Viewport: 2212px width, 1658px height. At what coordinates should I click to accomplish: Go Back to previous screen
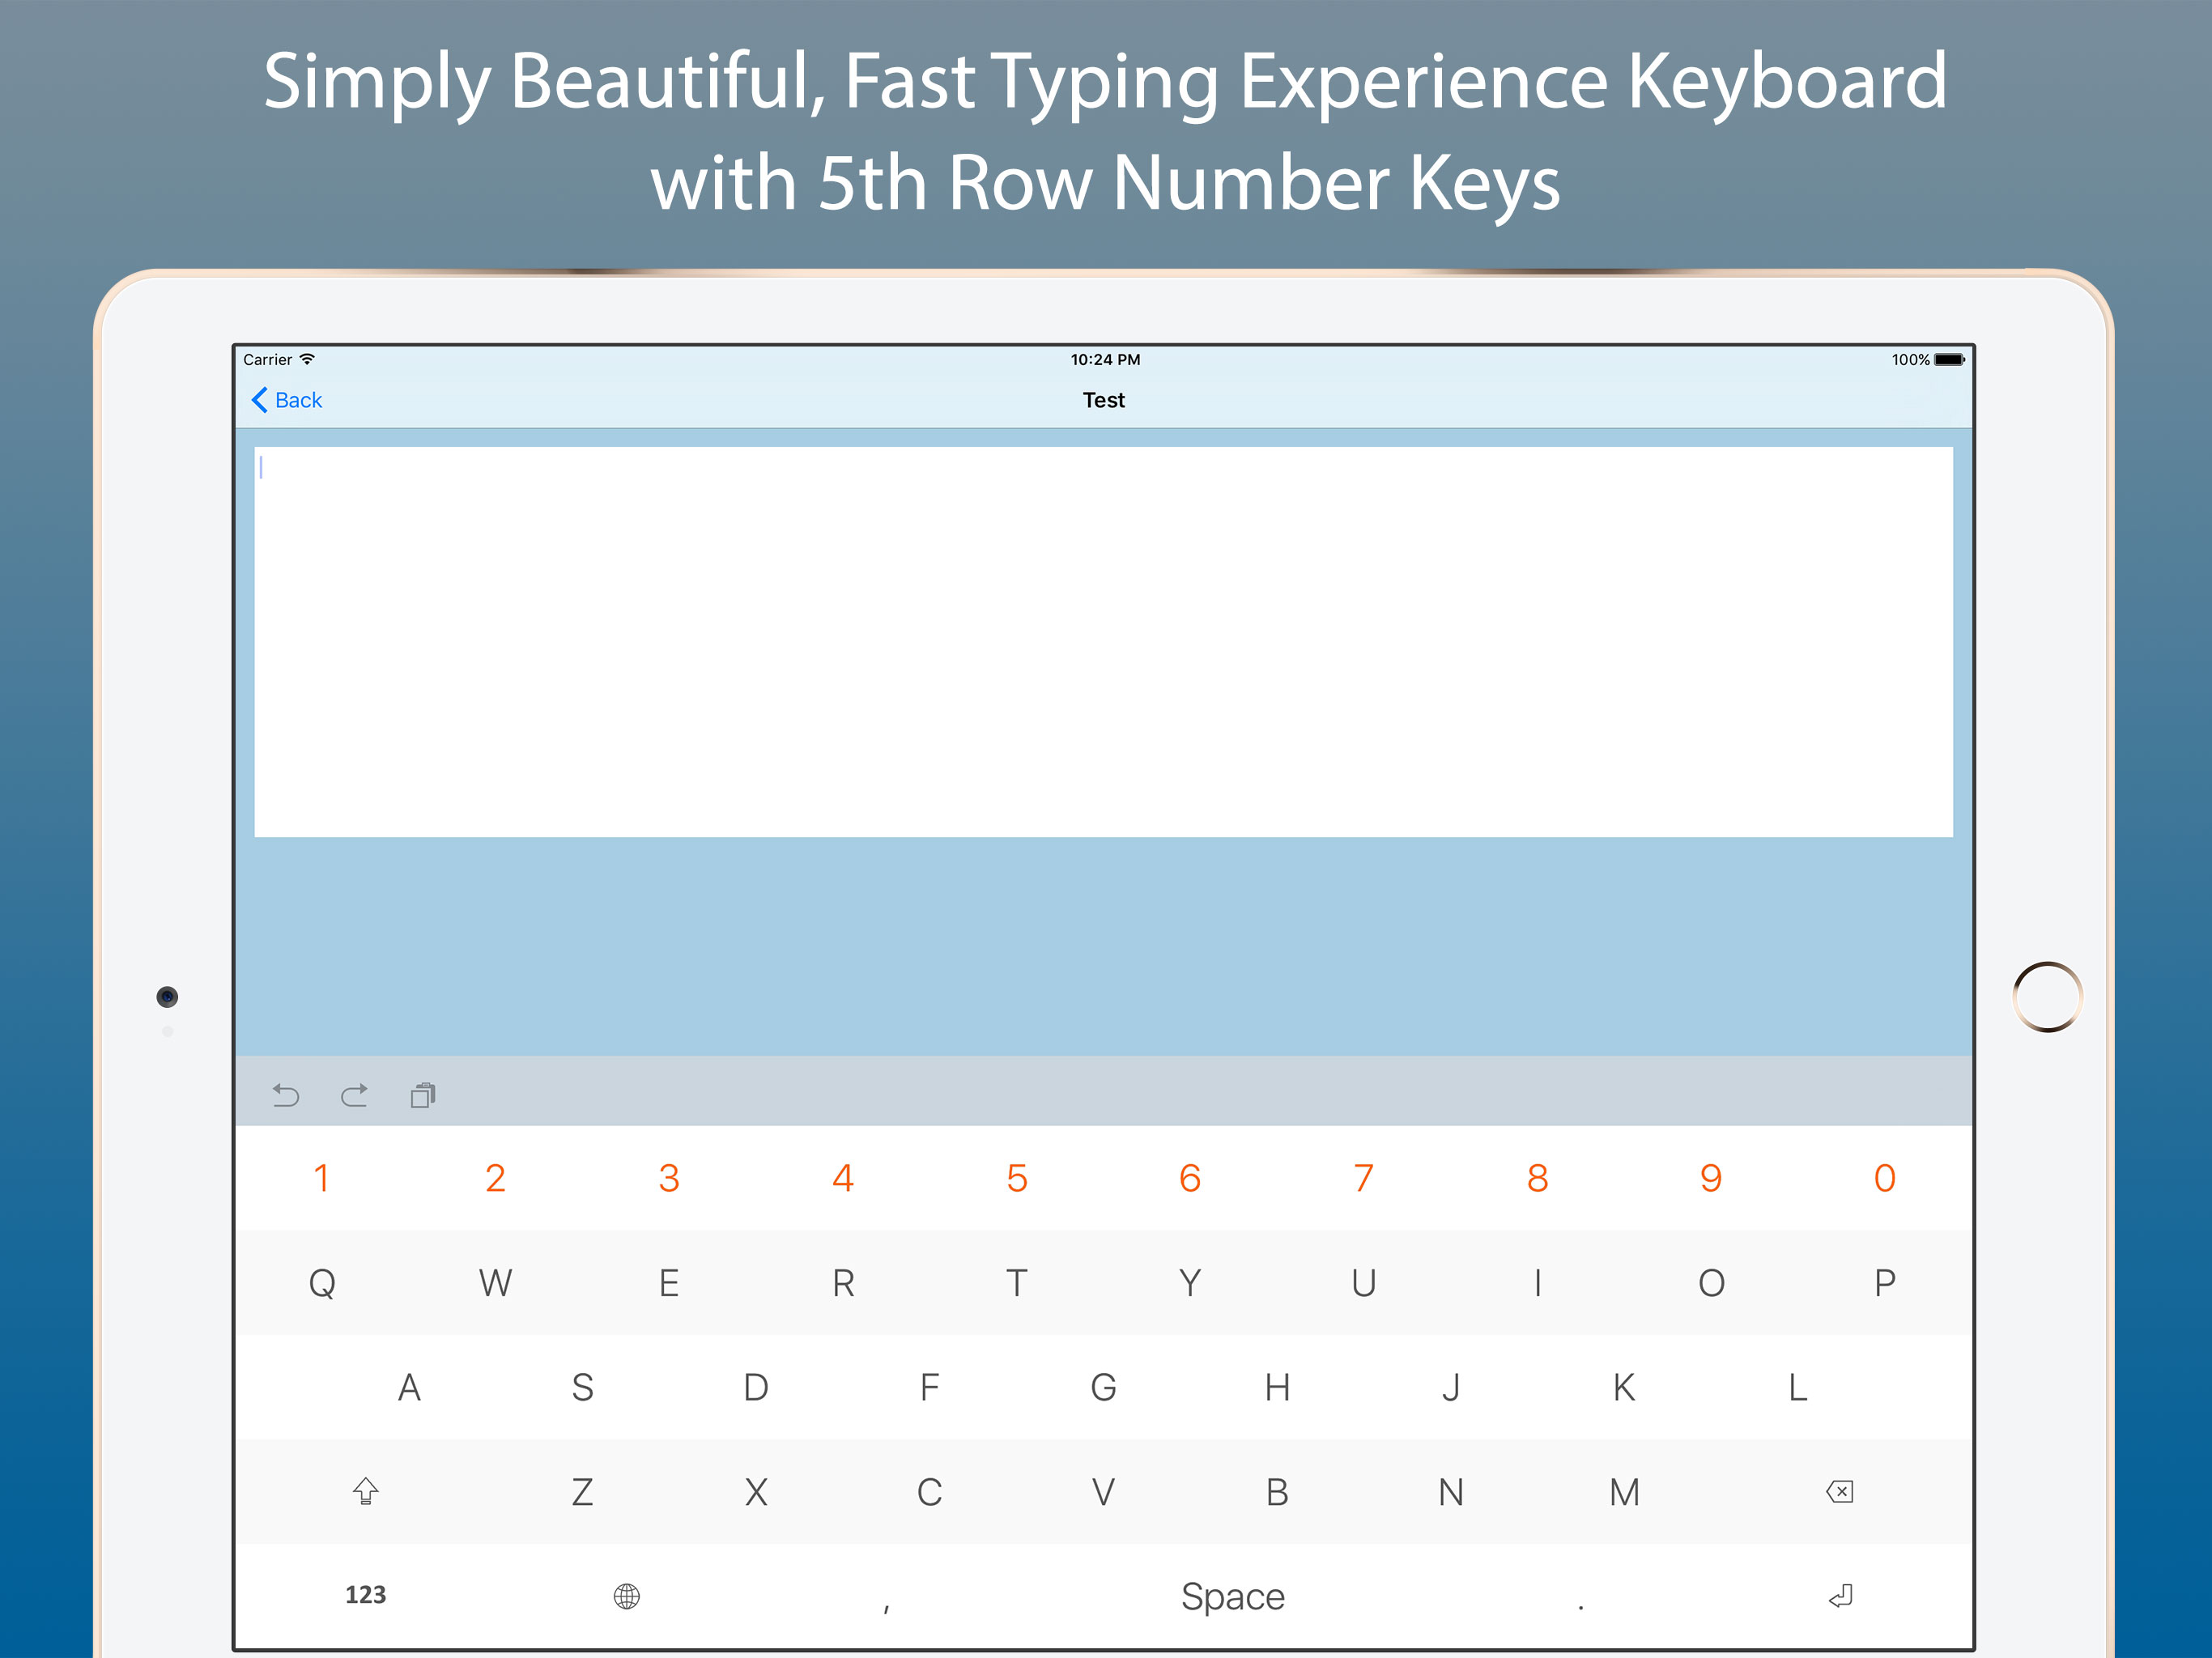(x=298, y=400)
